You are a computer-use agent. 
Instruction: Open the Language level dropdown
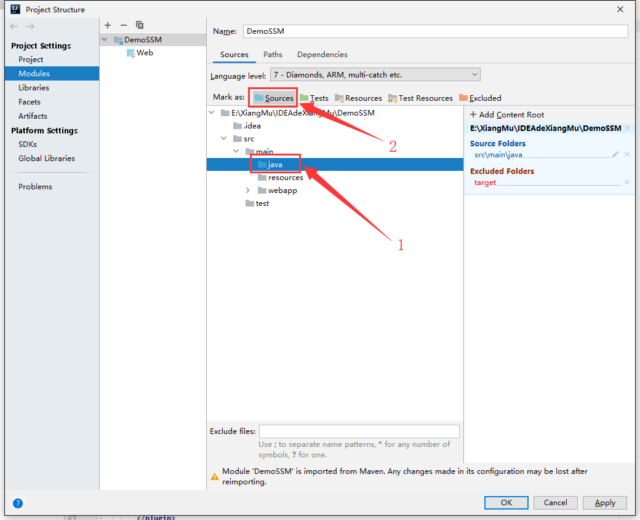375,74
